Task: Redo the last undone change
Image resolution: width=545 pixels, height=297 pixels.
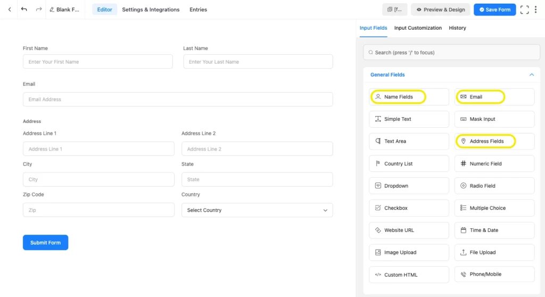Action: (38, 10)
